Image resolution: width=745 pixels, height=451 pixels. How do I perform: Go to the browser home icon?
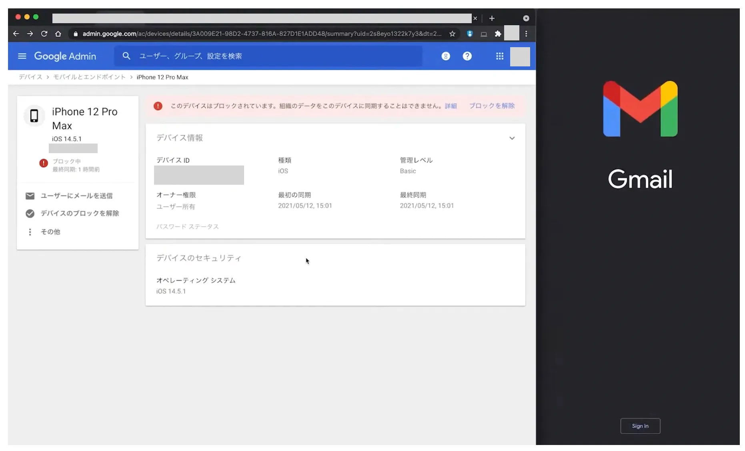pyautogui.click(x=58, y=34)
